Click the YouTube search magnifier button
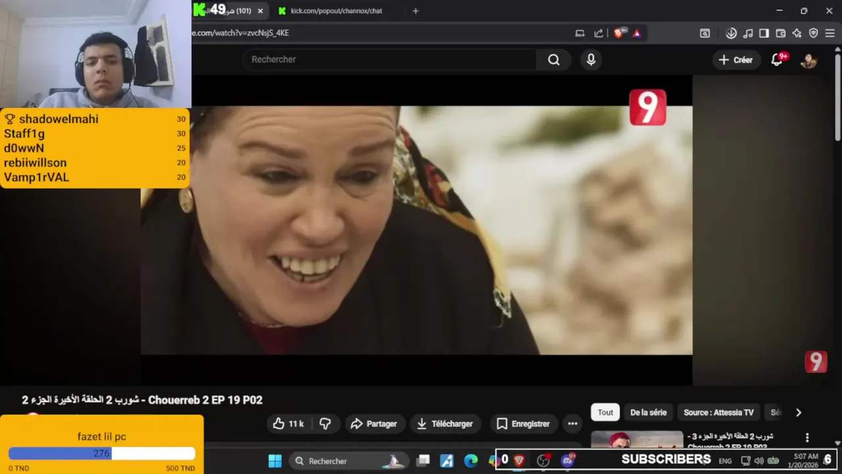Image resolution: width=842 pixels, height=474 pixels. [554, 60]
